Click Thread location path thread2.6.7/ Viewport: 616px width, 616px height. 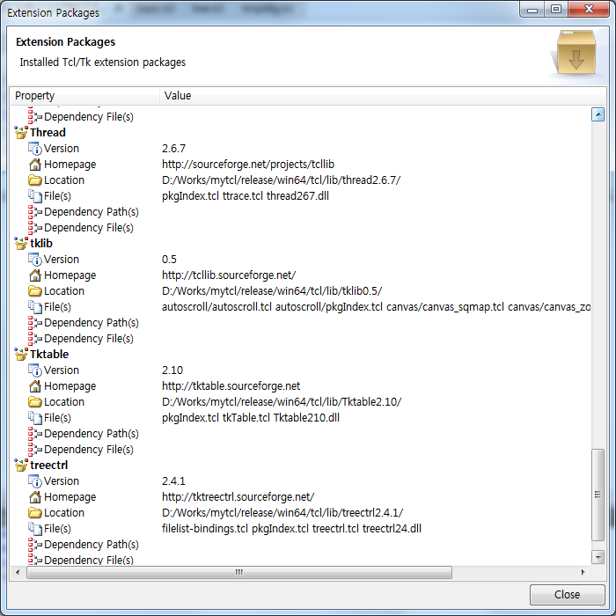(x=282, y=180)
